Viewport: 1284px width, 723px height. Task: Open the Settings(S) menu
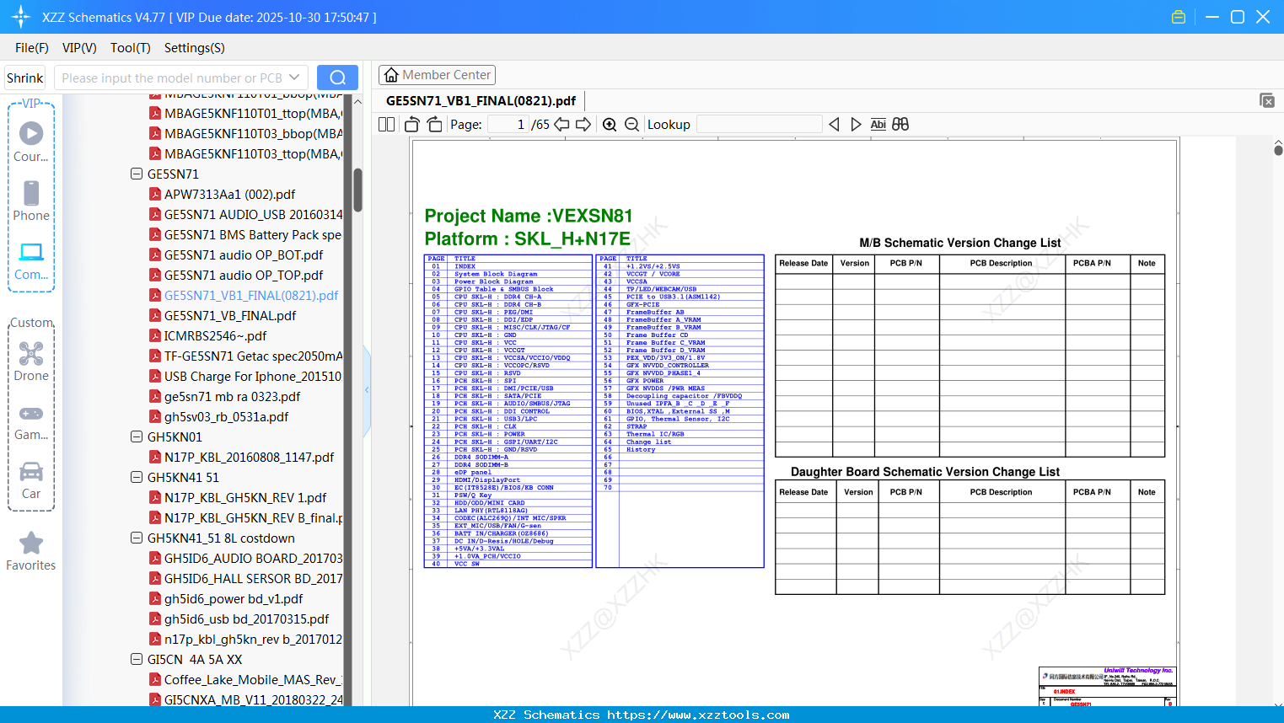pyautogui.click(x=195, y=48)
